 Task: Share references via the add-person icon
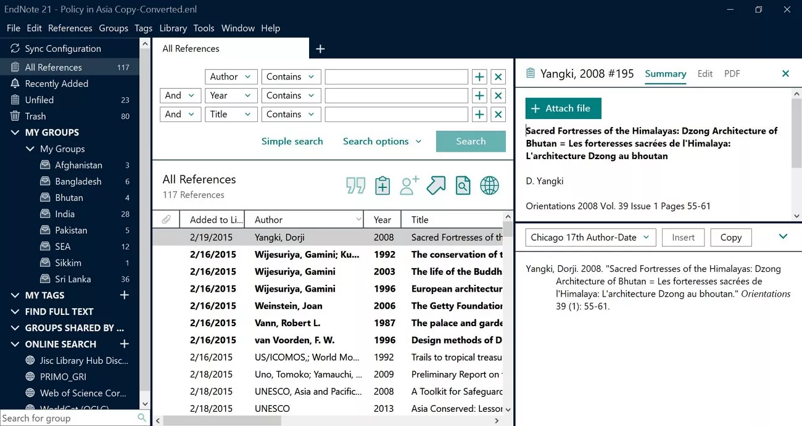[409, 185]
